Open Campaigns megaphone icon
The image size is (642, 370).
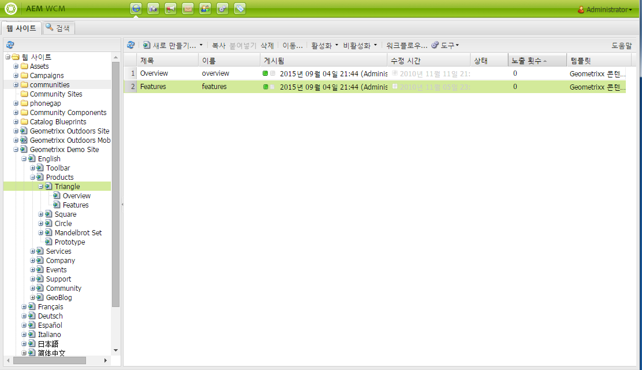coord(170,9)
